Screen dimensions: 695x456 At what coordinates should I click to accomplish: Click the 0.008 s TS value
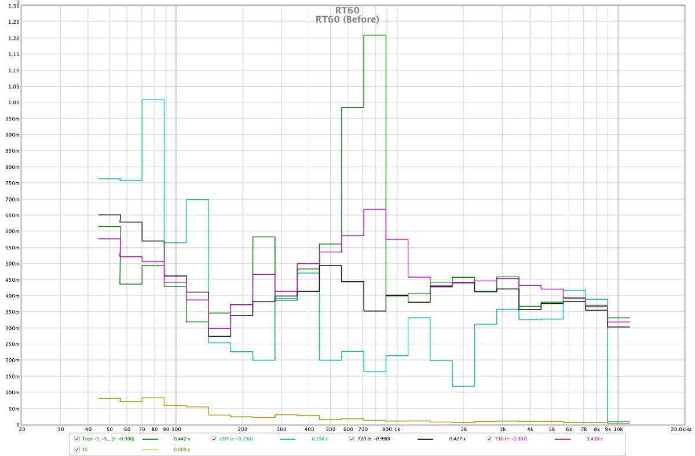(181, 449)
